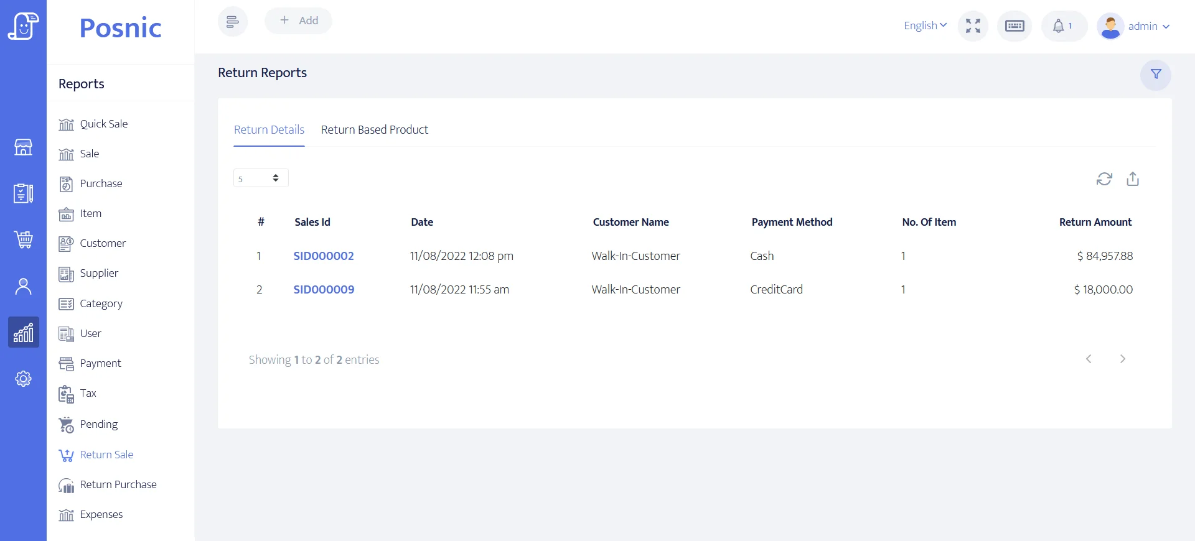Click the export/share icon above table
This screenshot has width=1195, height=541.
1133,179
